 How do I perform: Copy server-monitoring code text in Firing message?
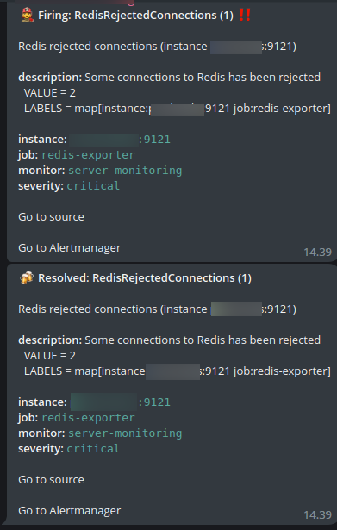[x=125, y=171]
